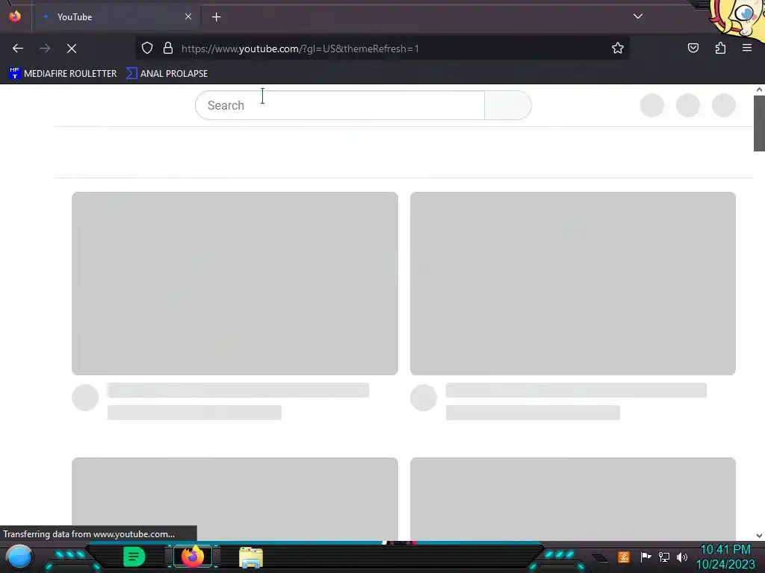Save page to Pocket
The width and height of the screenshot is (765, 573).
693,48
